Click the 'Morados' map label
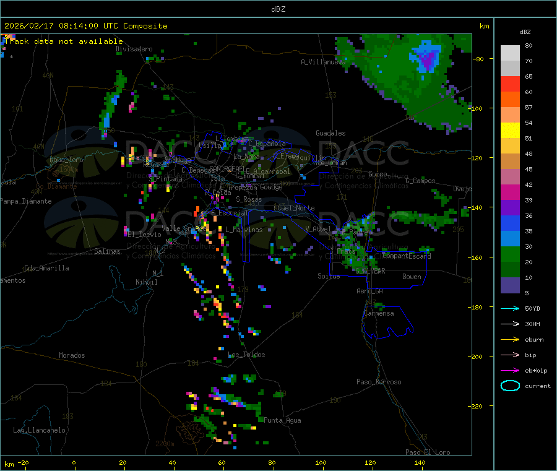 pos(72,355)
